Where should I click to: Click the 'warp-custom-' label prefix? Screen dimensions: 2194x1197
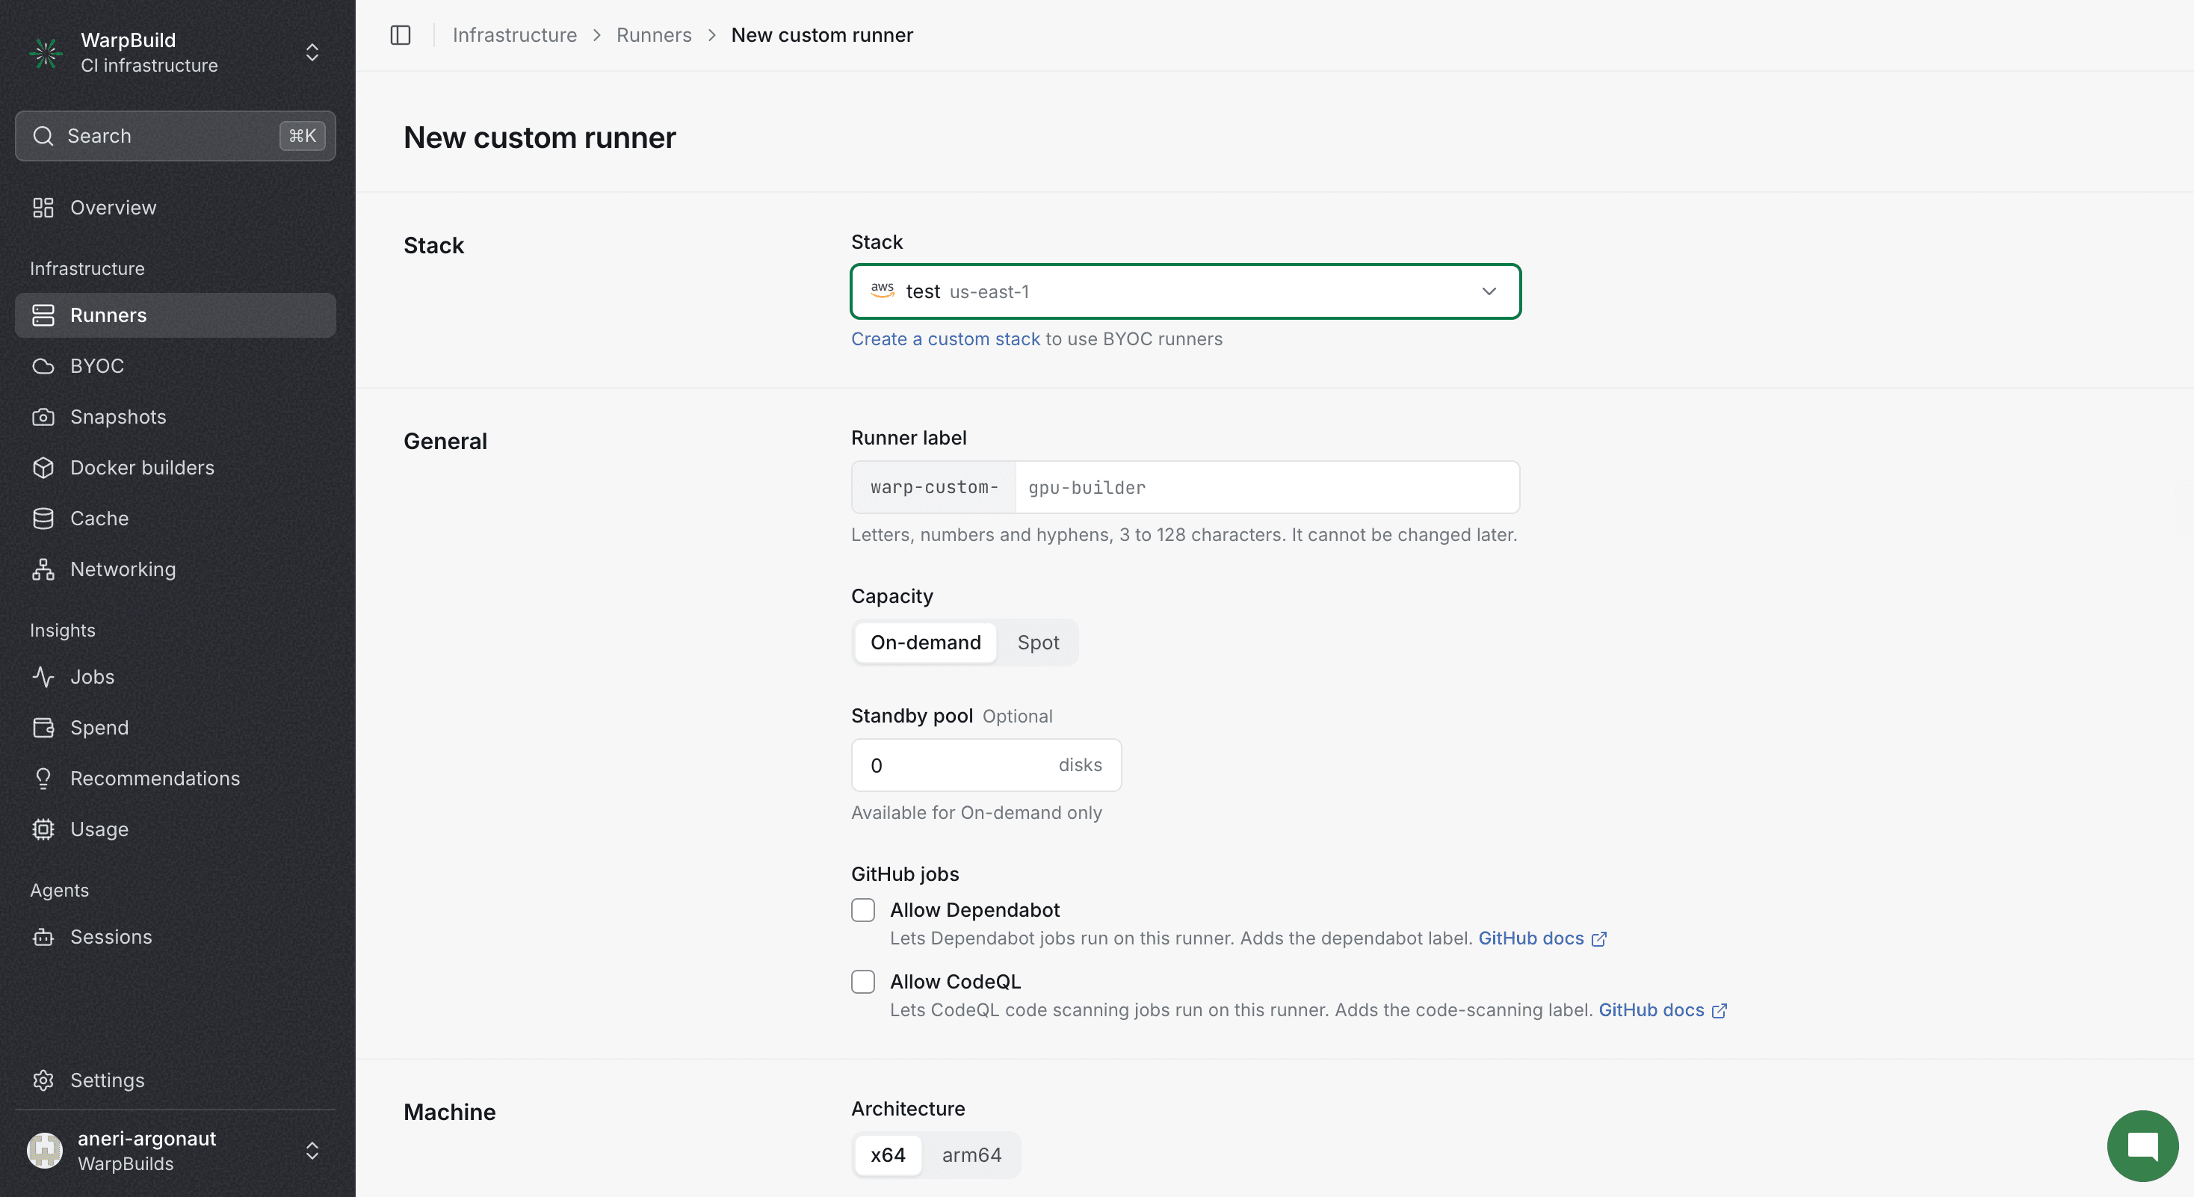(x=934, y=487)
